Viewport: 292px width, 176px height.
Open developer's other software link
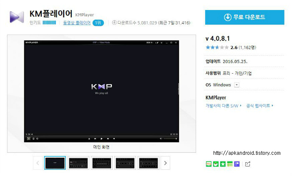[223, 106]
